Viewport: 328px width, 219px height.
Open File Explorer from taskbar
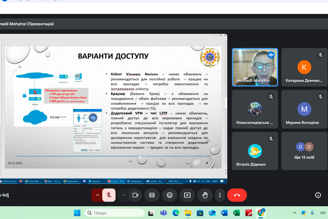[188, 213]
